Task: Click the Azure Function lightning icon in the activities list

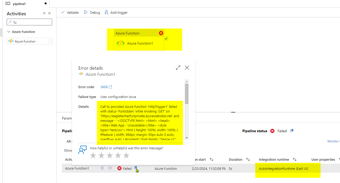Action: tap(11, 41)
